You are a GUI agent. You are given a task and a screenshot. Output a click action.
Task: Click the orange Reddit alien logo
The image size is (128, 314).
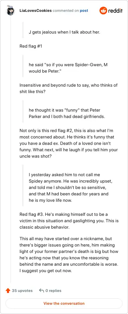click(x=103, y=11)
